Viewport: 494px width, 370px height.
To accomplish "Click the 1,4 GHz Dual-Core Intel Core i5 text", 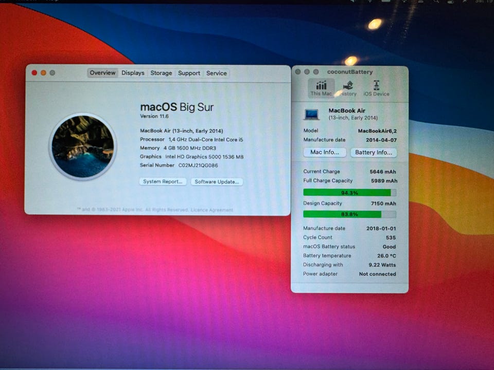I will 206,139.
